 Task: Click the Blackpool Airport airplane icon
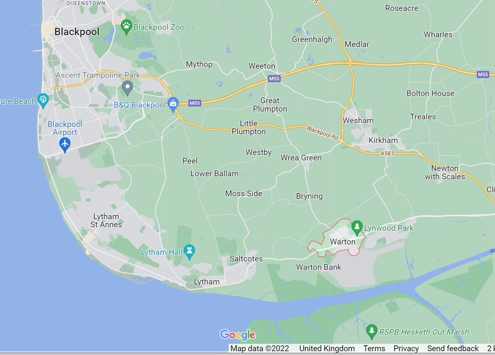pos(65,143)
